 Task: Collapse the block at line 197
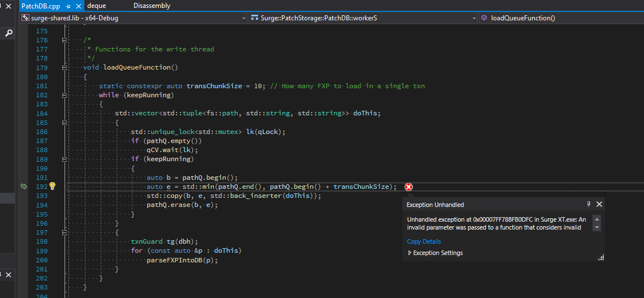(x=63, y=232)
